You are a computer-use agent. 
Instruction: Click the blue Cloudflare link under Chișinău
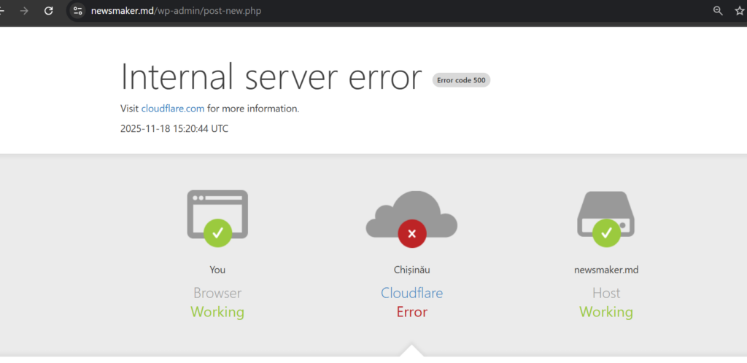pyautogui.click(x=411, y=293)
